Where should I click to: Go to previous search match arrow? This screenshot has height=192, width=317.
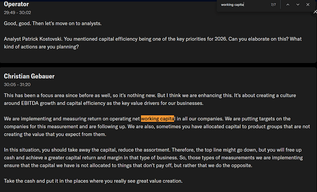(288, 5)
